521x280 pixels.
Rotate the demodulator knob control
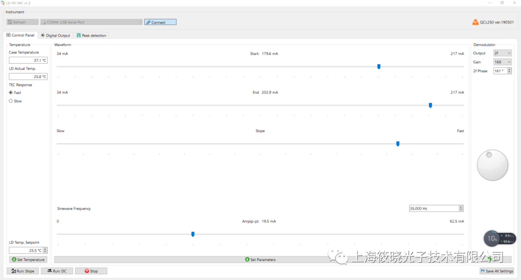point(492,165)
